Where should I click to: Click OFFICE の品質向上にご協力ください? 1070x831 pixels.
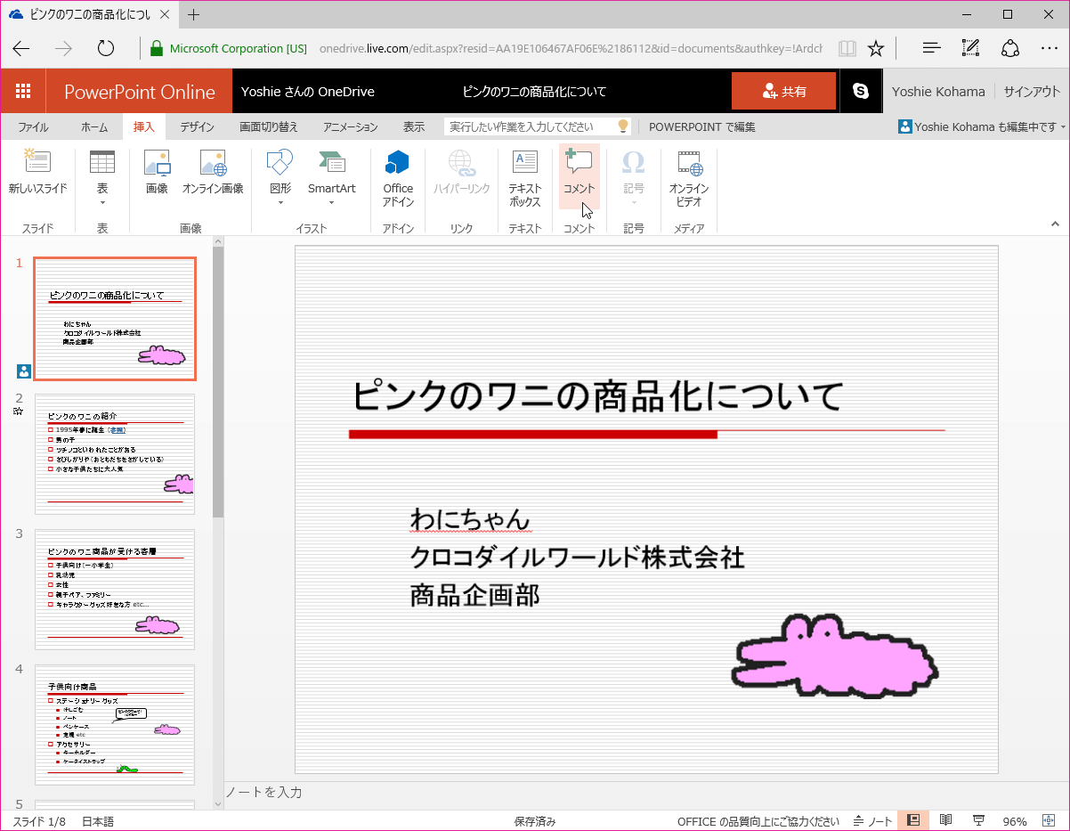pos(758,821)
